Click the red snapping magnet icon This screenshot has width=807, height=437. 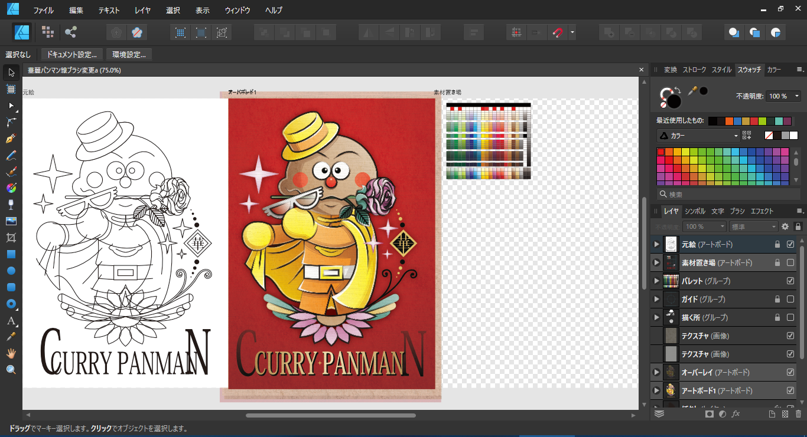pos(557,32)
